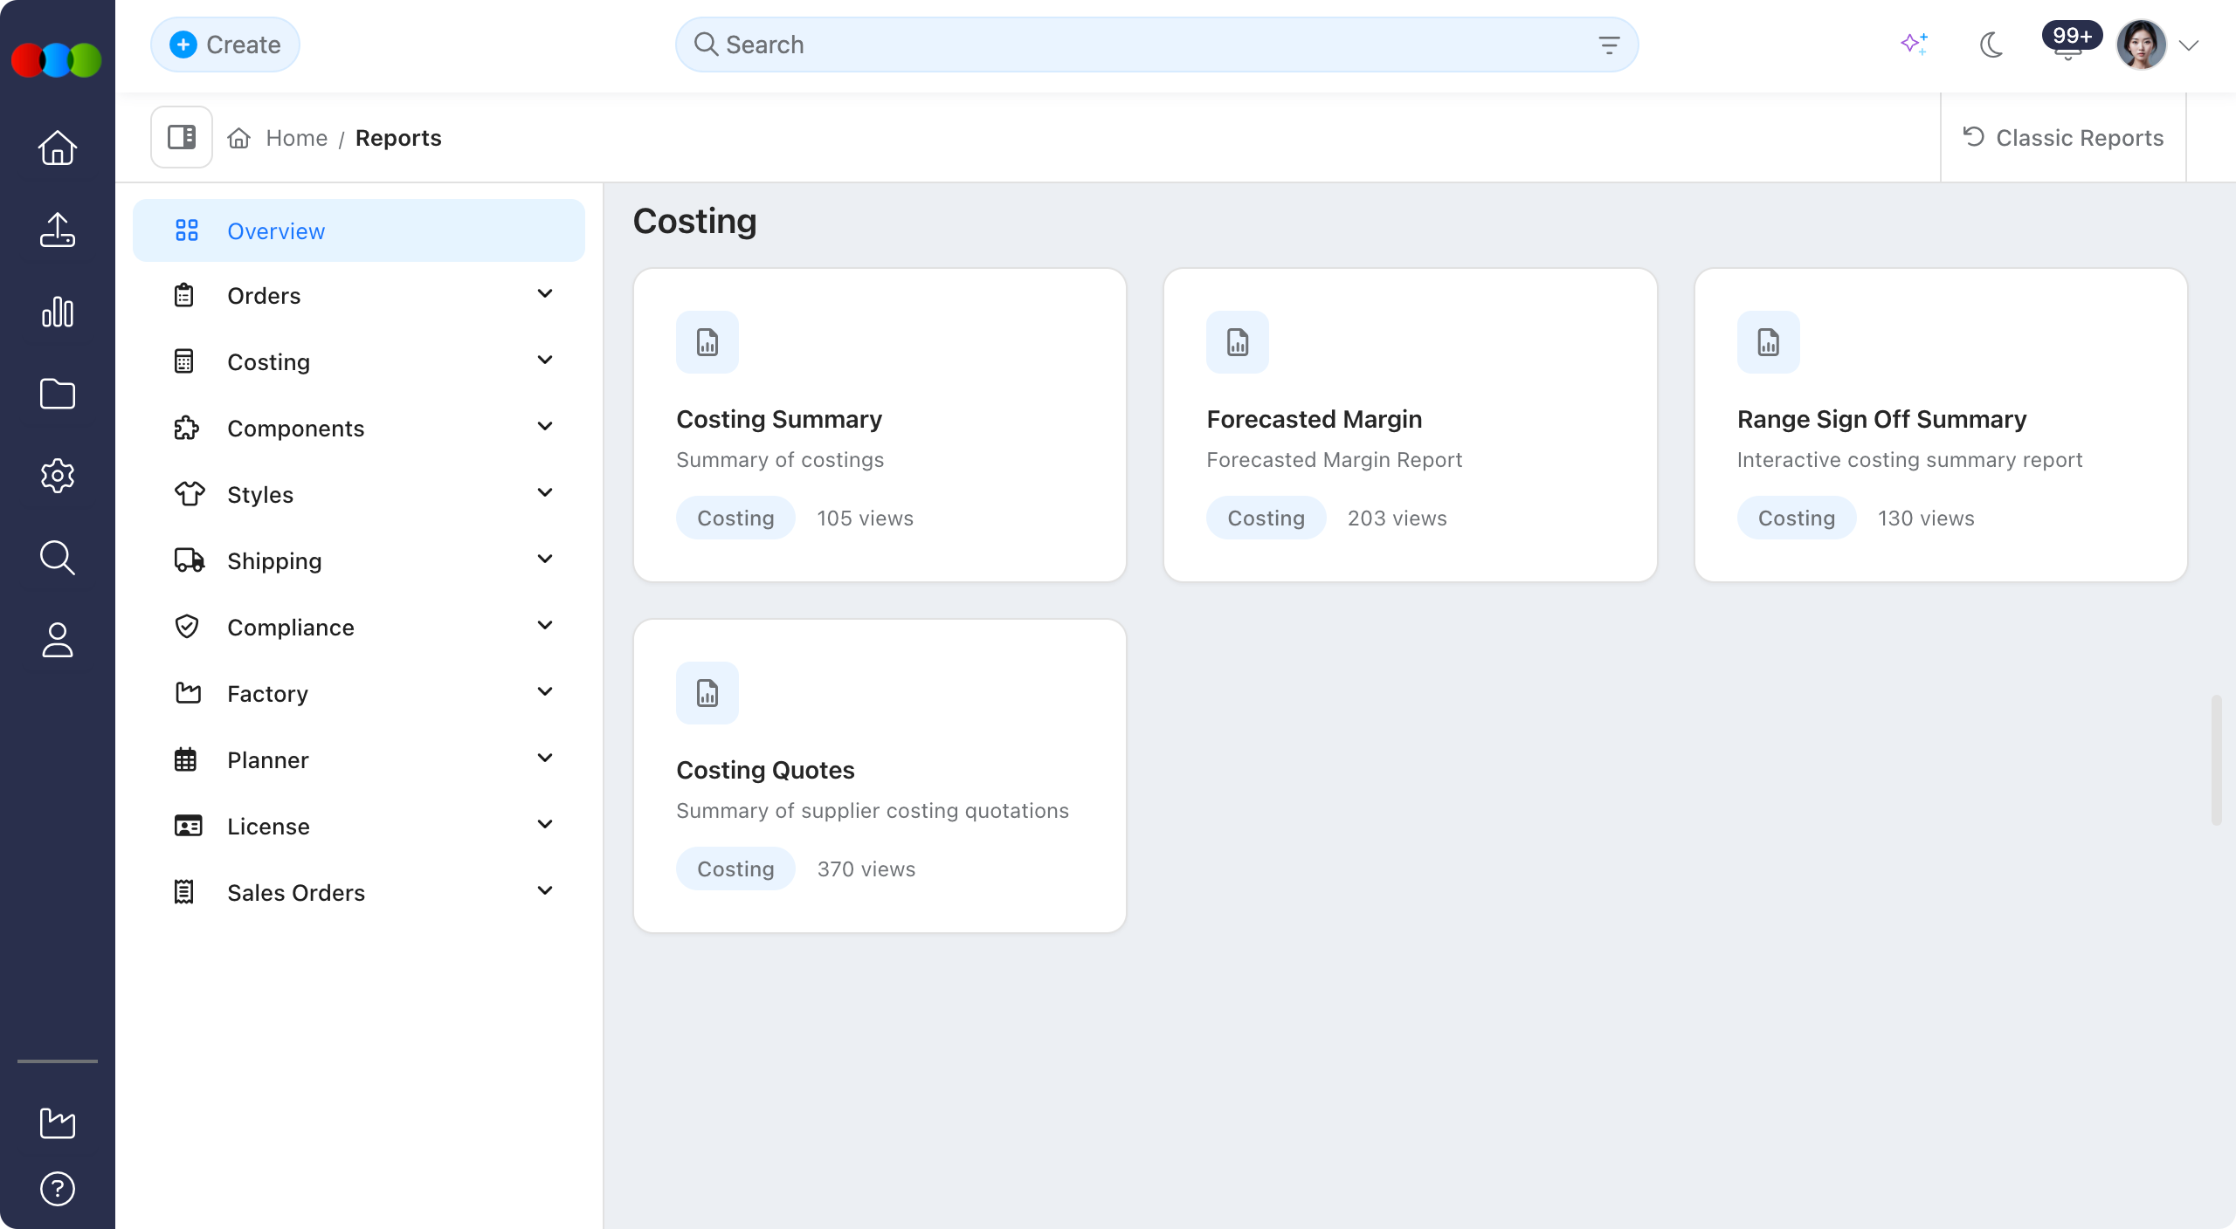Go to Home via the breadcrumb link
The height and width of the screenshot is (1229, 2236).
[x=296, y=138]
